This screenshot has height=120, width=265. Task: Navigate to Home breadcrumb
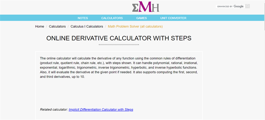[39, 26]
